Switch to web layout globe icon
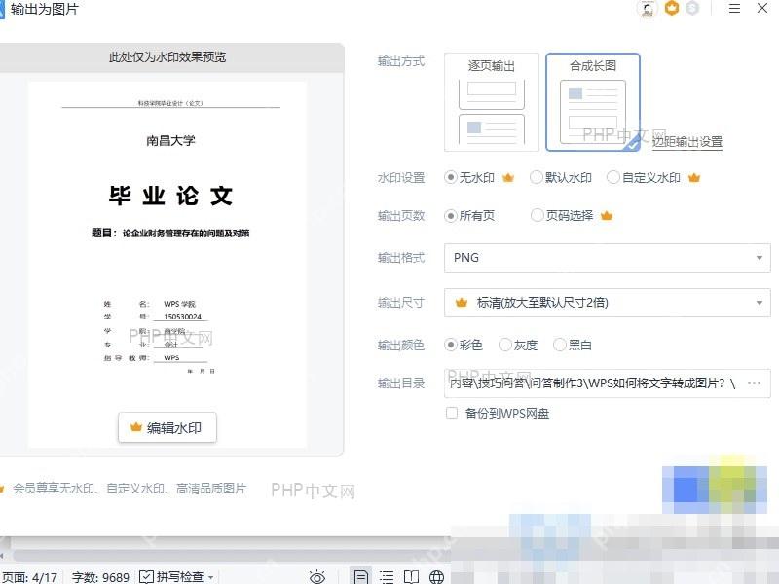The image size is (779, 584). [x=436, y=576]
